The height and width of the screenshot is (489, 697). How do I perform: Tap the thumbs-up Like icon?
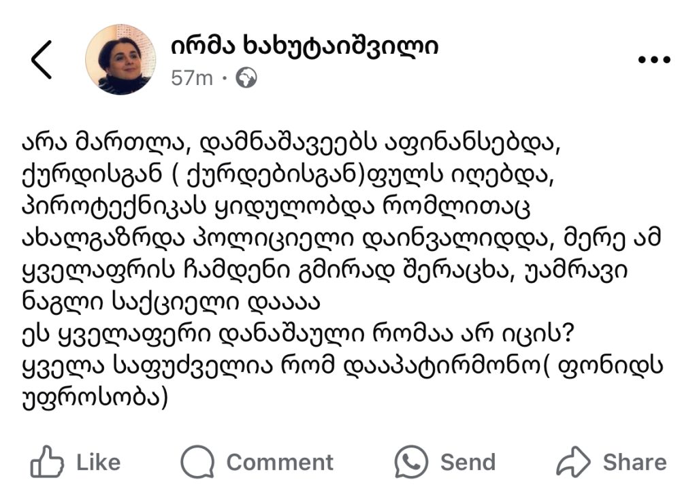point(47,462)
